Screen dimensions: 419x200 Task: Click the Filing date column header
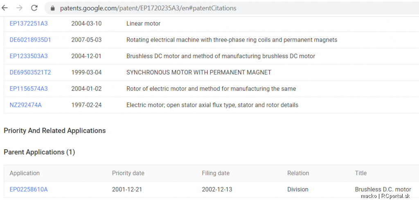coord(216,173)
